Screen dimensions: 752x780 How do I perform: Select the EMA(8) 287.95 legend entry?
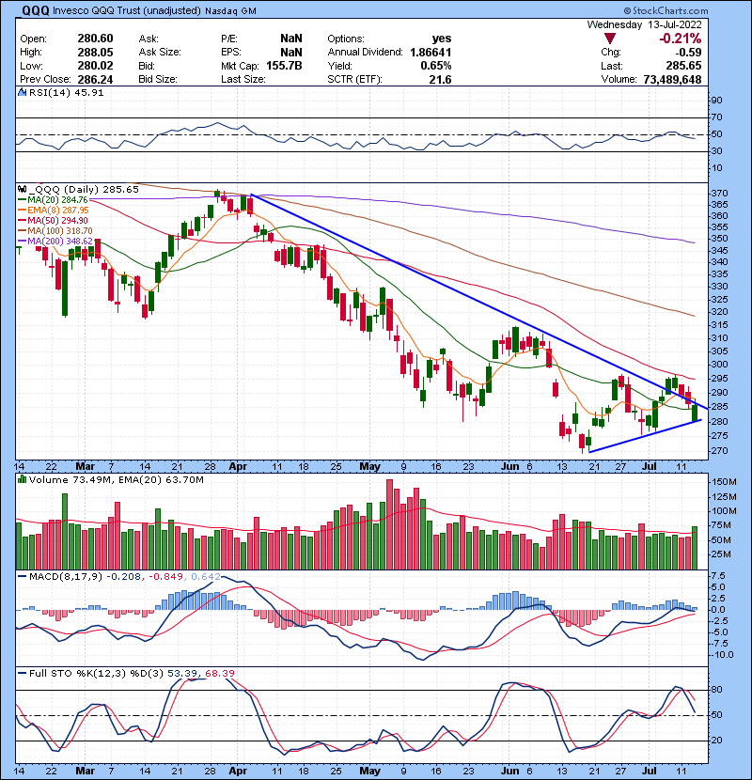click(x=54, y=210)
